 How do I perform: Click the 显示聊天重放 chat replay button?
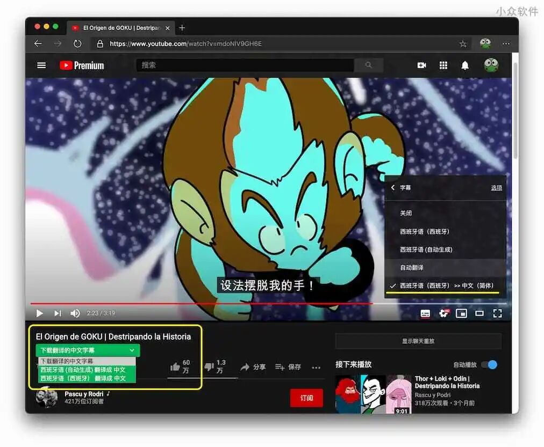tap(418, 341)
